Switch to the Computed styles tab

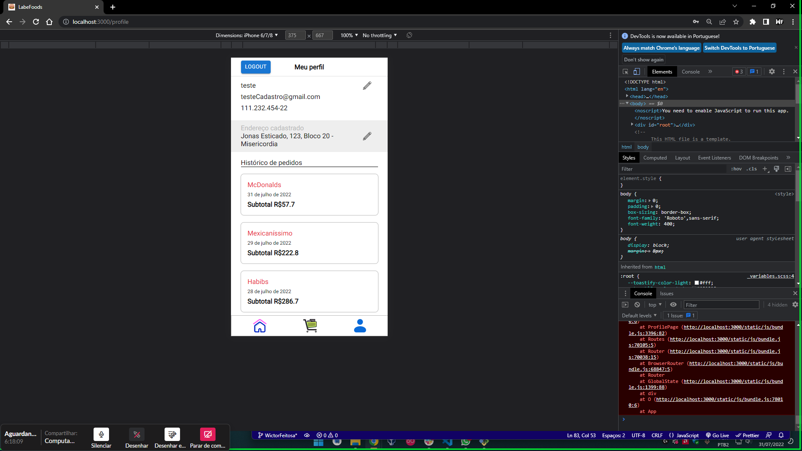[655, 158]
